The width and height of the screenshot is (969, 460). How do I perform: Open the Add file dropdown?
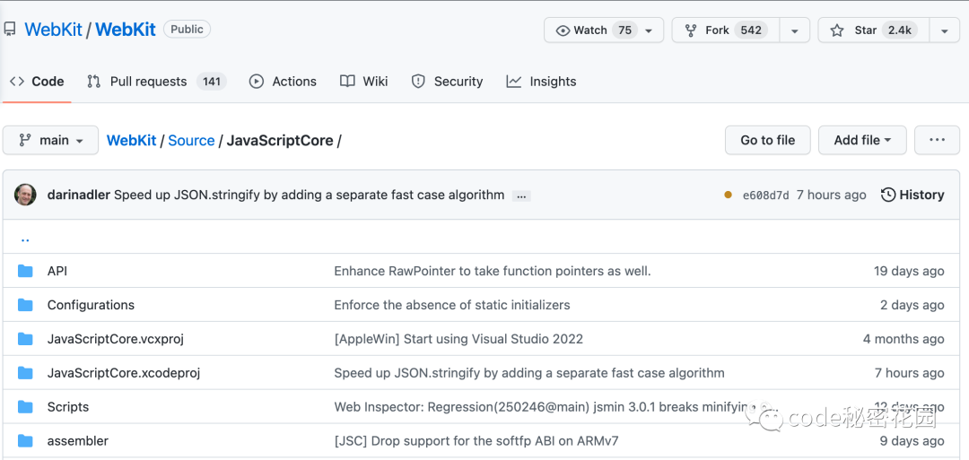[x=862, y=140]
